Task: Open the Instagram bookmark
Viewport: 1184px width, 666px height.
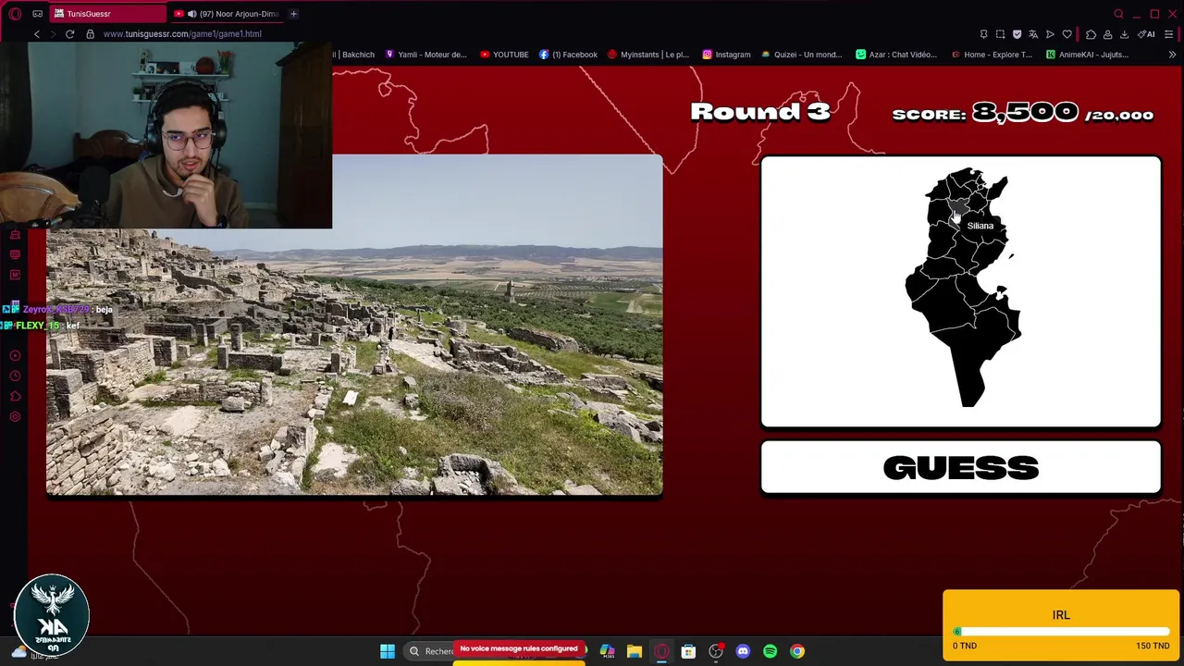Action: coord(726,55)
